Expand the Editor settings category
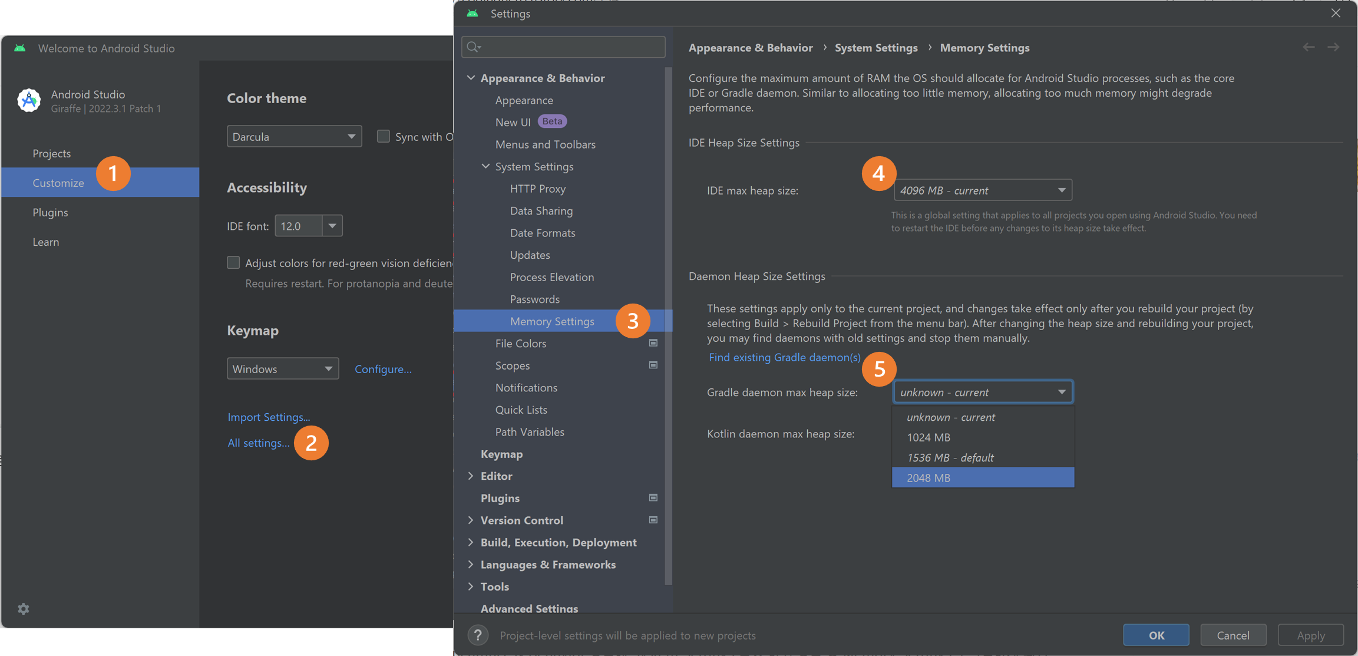 point(471,476)
